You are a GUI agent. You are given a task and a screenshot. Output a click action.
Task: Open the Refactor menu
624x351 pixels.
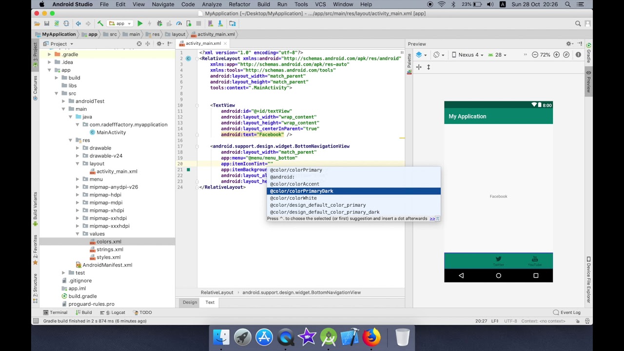tap(239, 4)
